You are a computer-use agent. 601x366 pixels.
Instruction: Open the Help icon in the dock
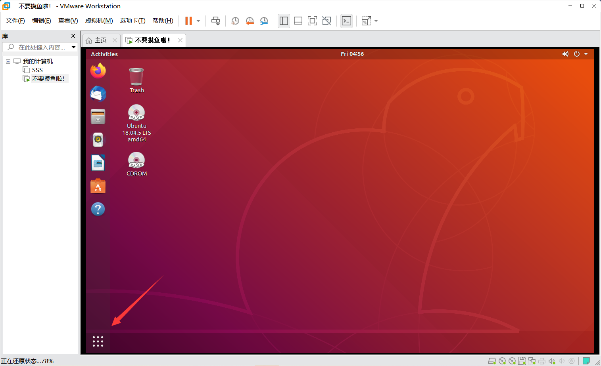pyautogui.click(x=98, y=209)
